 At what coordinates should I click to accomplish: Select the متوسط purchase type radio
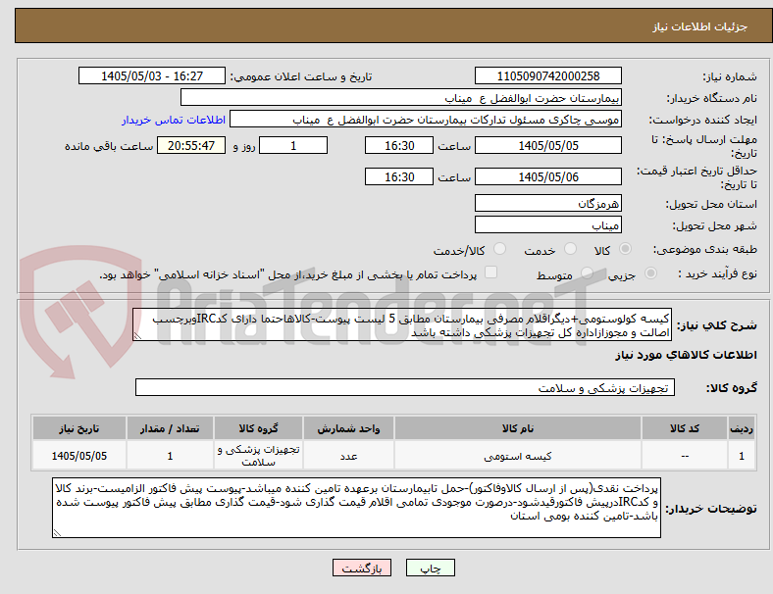click(587, 273)
